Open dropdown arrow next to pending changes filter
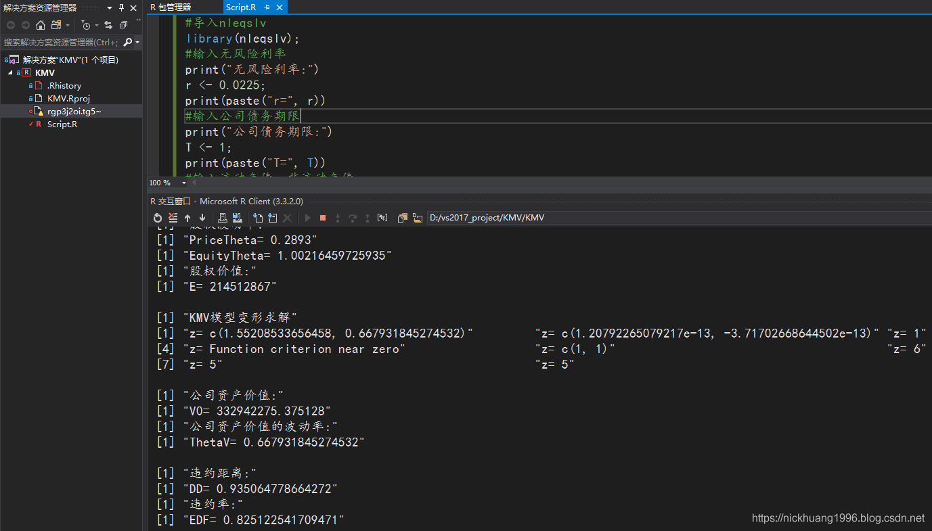The image size is (932, 531). point(97,25)
